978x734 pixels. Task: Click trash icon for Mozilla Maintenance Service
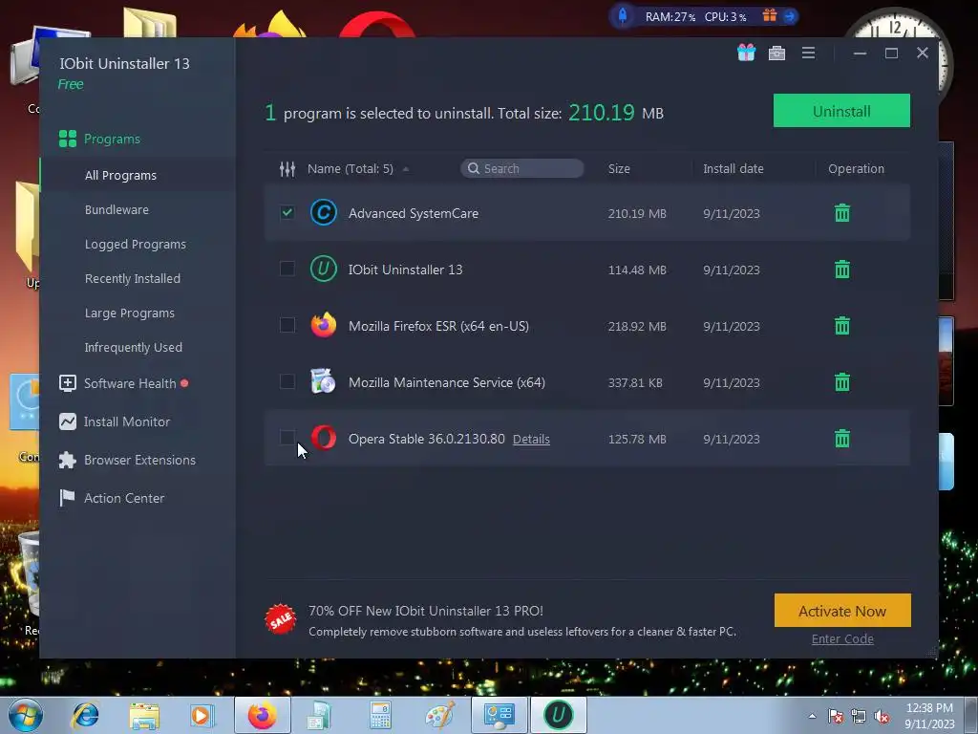(842, 381)
